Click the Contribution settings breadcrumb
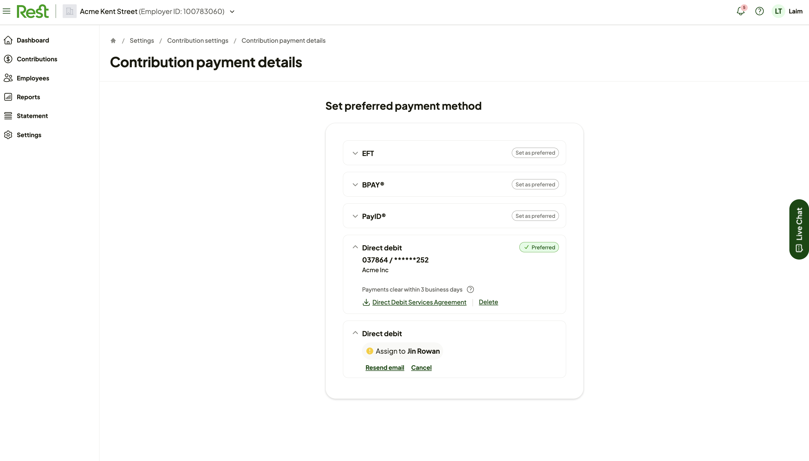809x461 pixels. (197, 41)
